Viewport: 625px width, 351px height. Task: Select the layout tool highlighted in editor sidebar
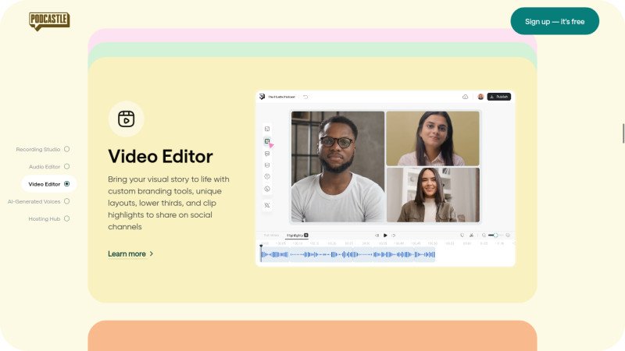267,141
